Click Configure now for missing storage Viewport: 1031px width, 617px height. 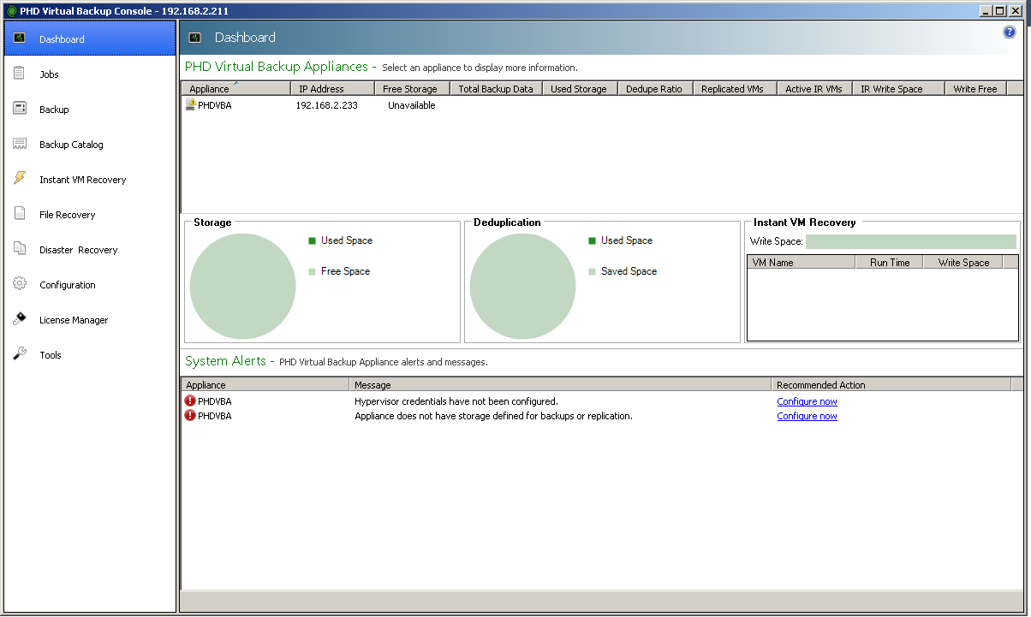tap(807, 416)
